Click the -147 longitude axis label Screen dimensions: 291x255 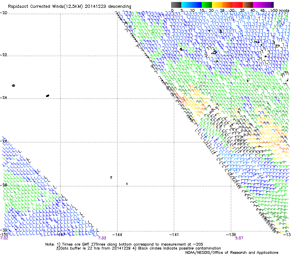click(x=61, y=235)
